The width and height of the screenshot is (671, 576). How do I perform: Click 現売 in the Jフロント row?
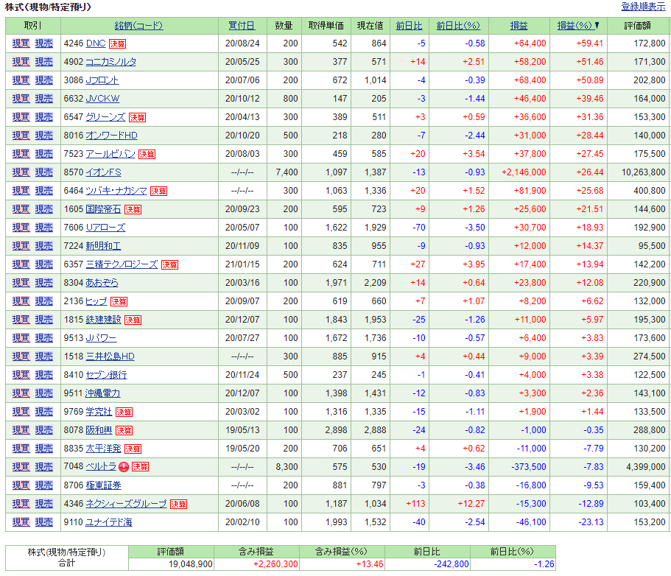coord(44,80)
